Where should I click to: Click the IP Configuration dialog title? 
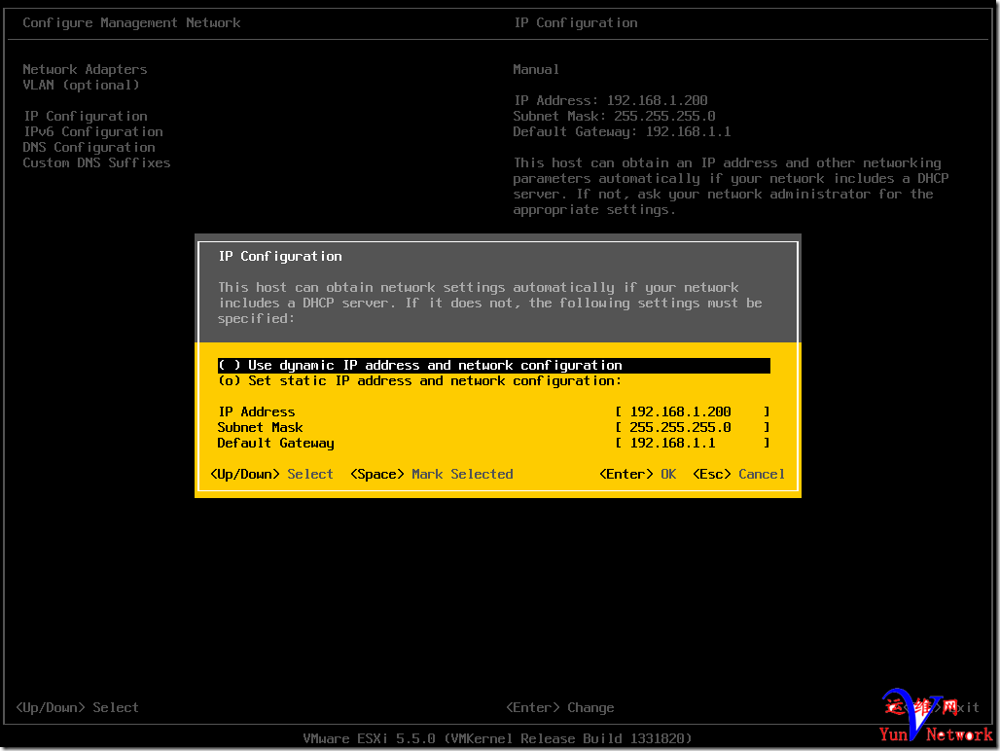point(280,256)
